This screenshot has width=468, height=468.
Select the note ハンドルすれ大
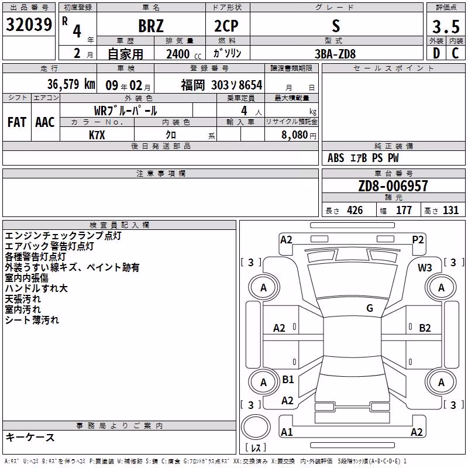pos(36,288)
